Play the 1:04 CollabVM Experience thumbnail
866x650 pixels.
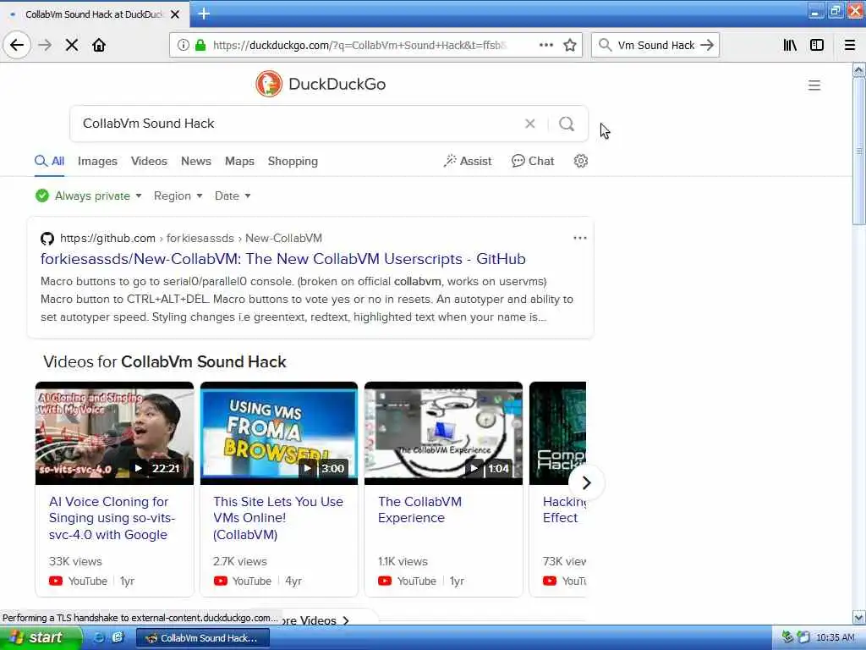443,433
